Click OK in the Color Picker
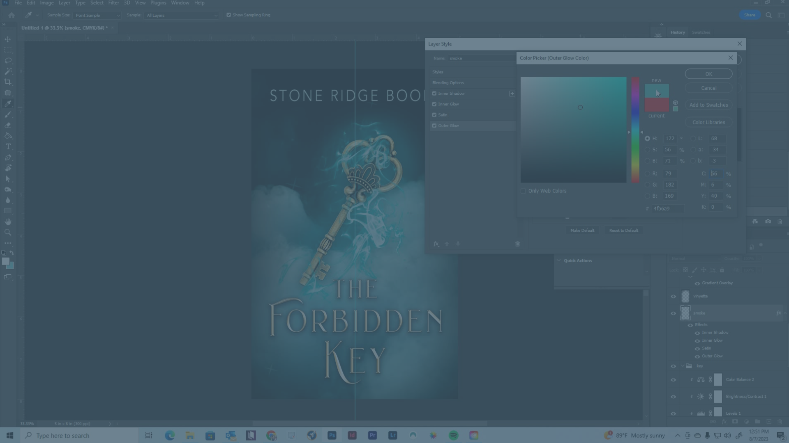This screenshot has height=443, width=789. click(708, 74)
